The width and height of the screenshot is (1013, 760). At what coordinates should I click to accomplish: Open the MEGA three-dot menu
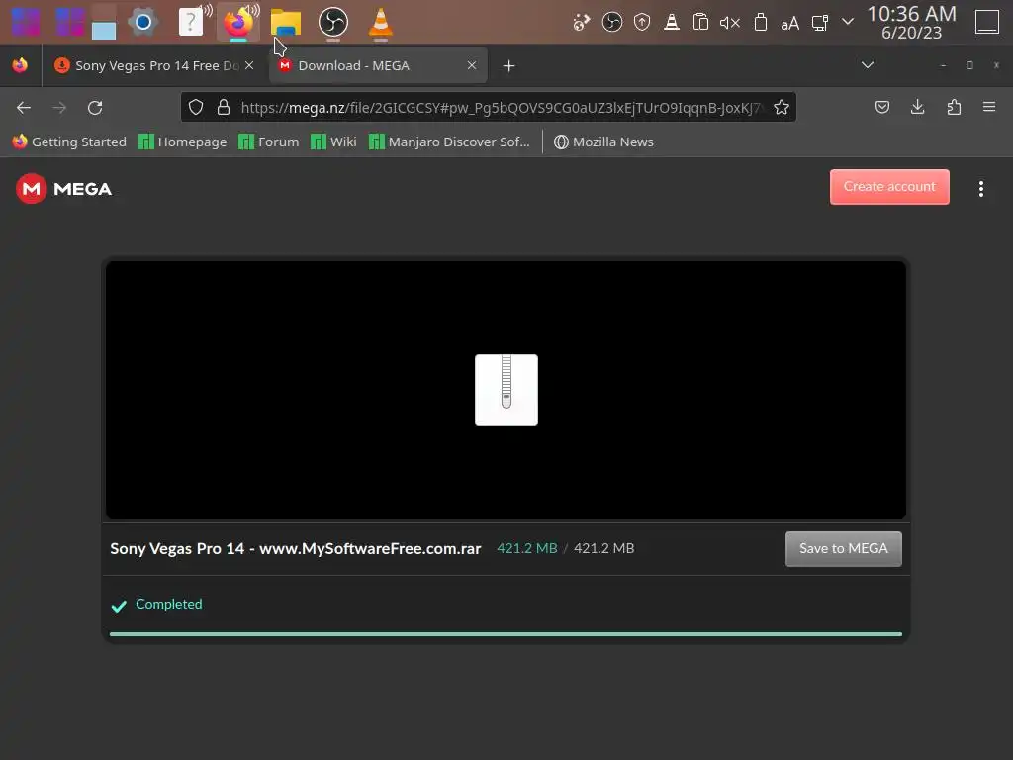click(x=981, y=189)
